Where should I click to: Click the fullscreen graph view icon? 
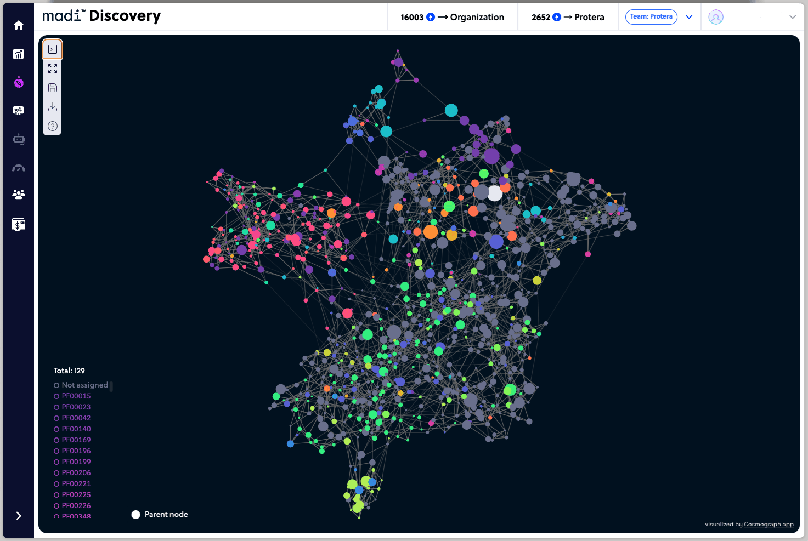(53, 69)
